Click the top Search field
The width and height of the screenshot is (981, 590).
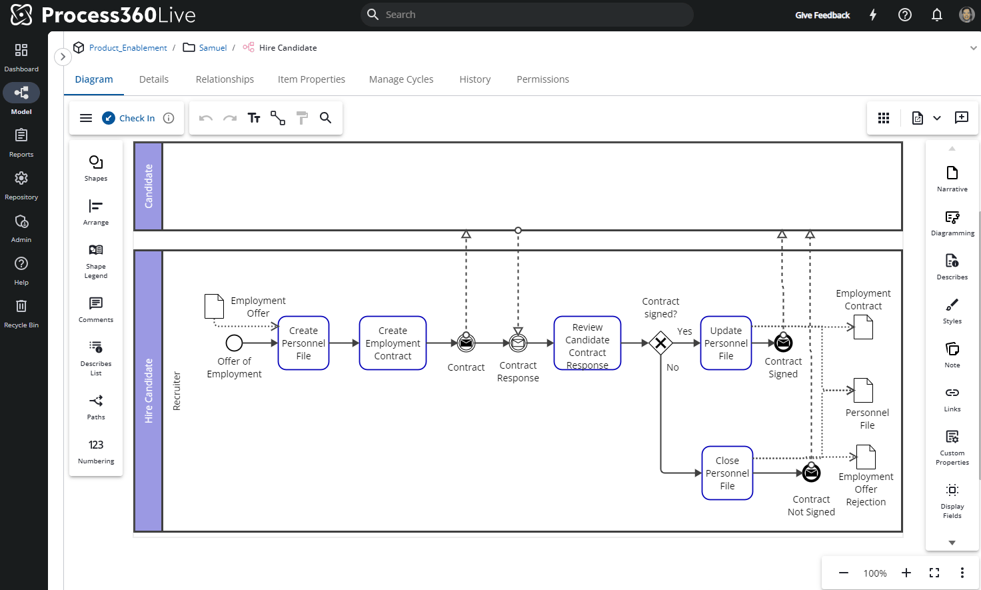[526, 15]
